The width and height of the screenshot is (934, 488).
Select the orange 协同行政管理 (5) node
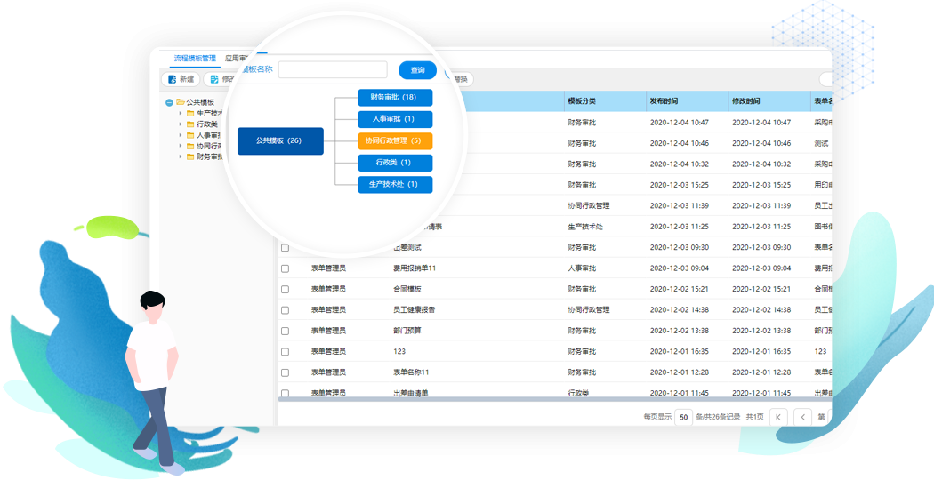(395, 140)
